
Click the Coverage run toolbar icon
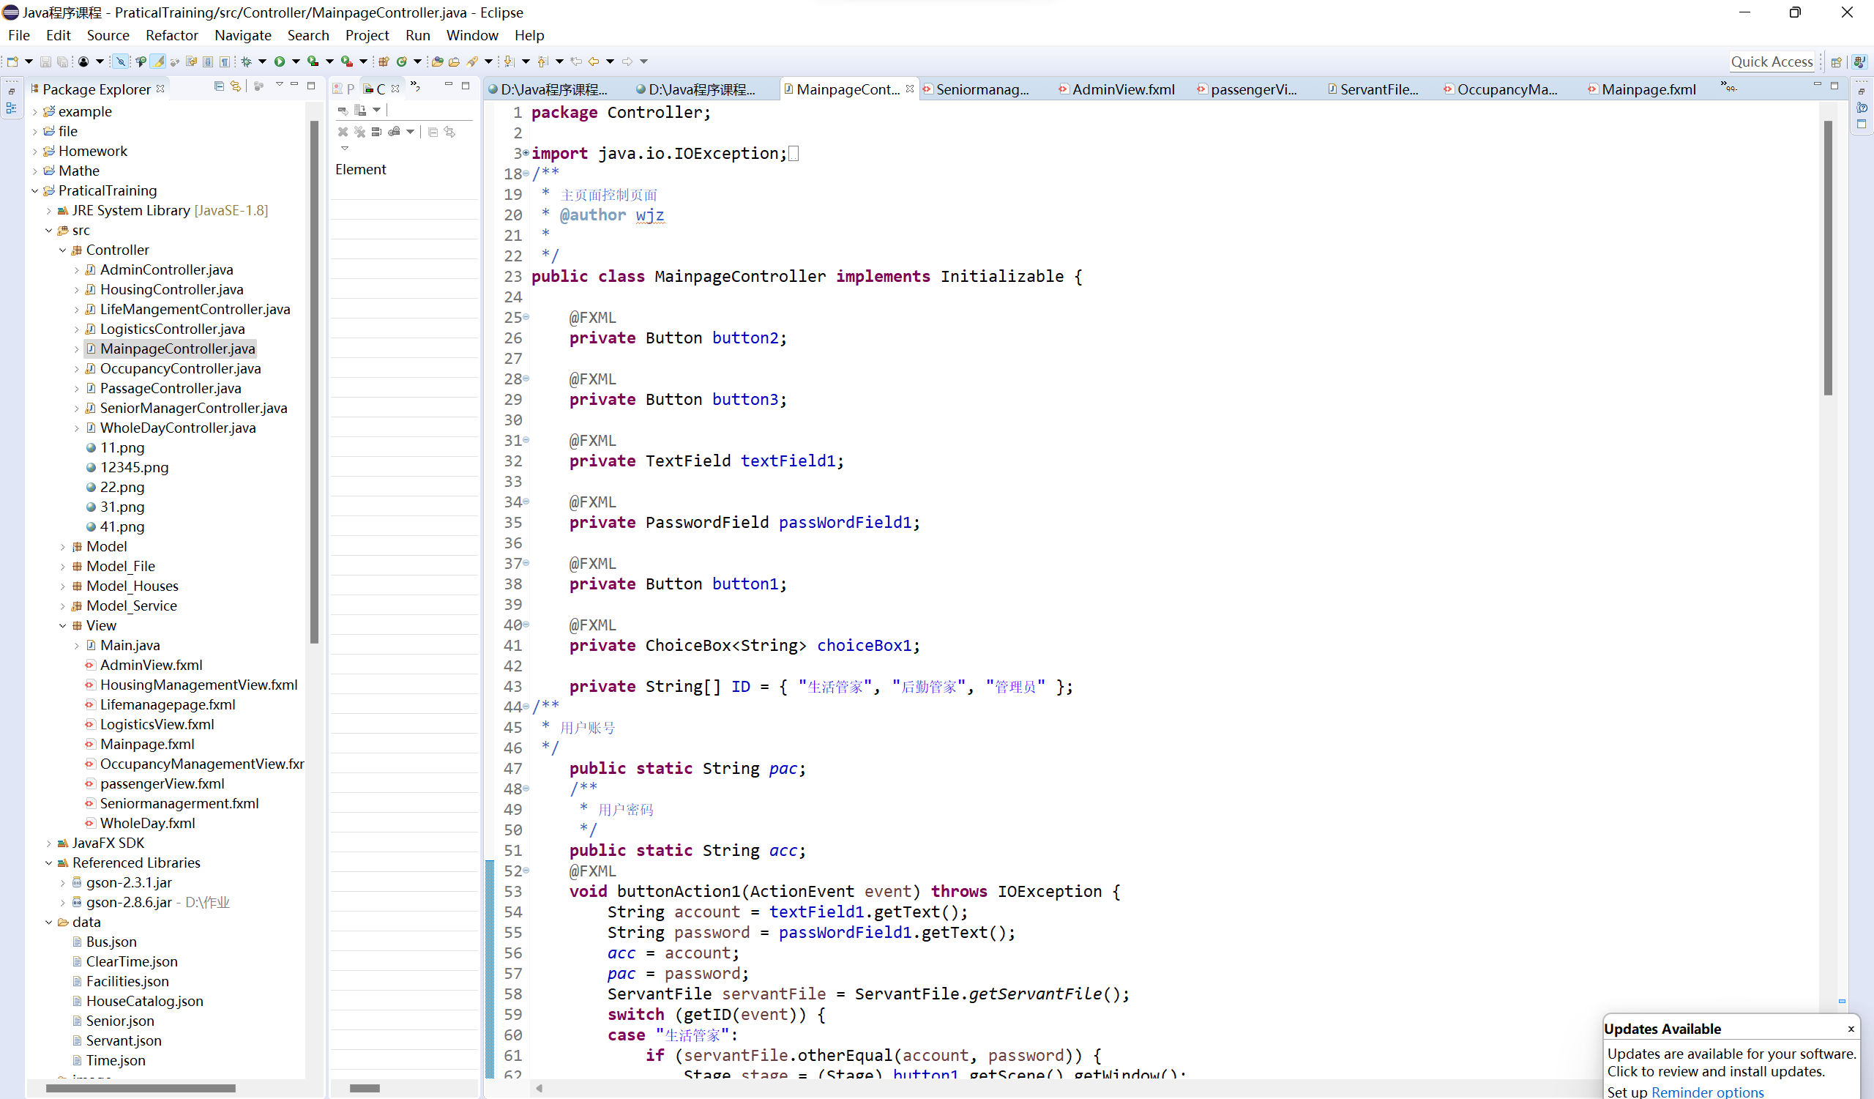315,61
